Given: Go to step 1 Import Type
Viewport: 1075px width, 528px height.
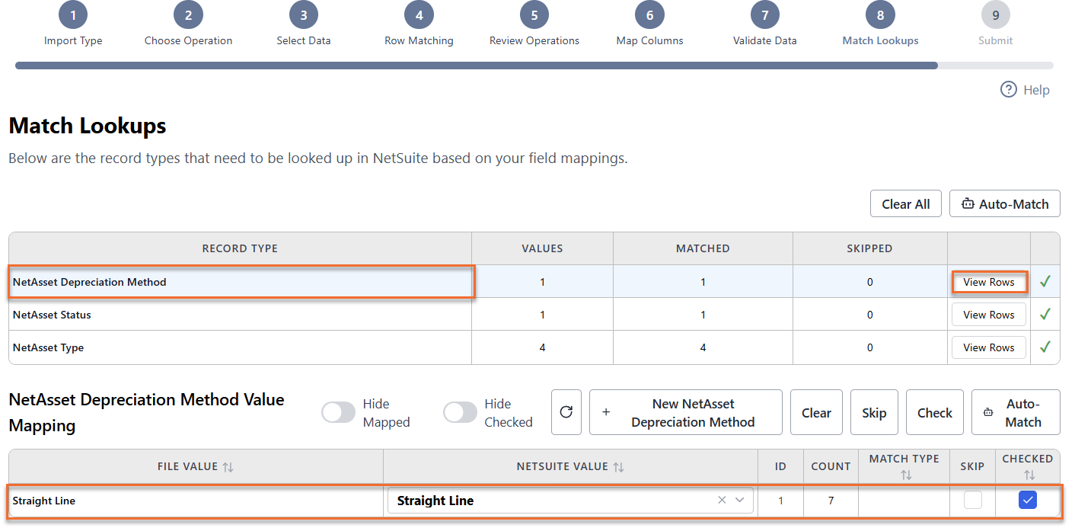Looking at the screenshot, I should [73, 24].
